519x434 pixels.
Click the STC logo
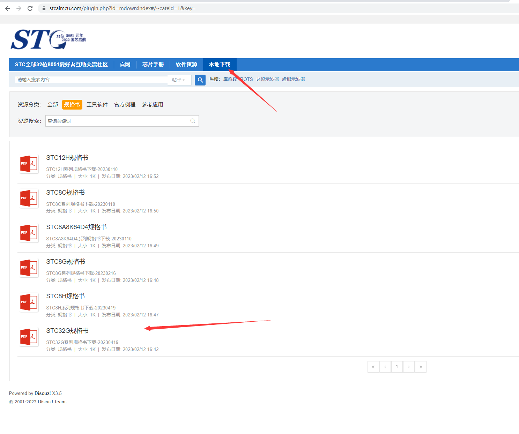(48, 39)
